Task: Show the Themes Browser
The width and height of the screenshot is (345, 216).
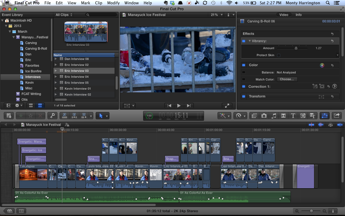Action: coord(312,116)
